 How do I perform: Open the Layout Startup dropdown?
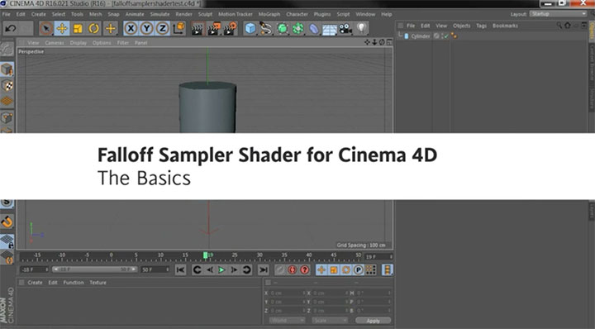click(x=558, y=14)
